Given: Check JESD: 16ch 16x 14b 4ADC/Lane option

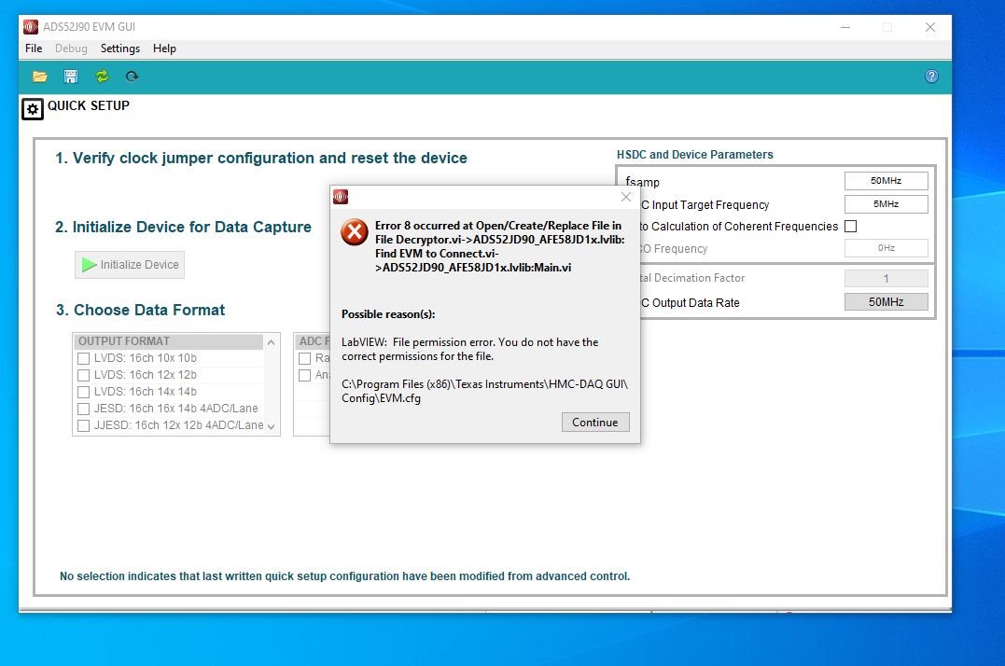Looking at the screenshot, I should pos(83,409).
